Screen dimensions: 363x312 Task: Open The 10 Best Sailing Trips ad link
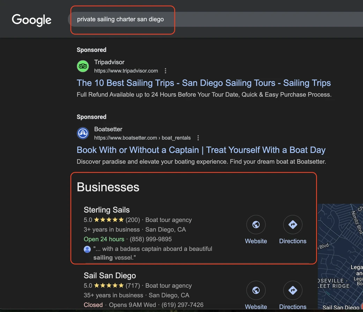click(x=203, y=83)
